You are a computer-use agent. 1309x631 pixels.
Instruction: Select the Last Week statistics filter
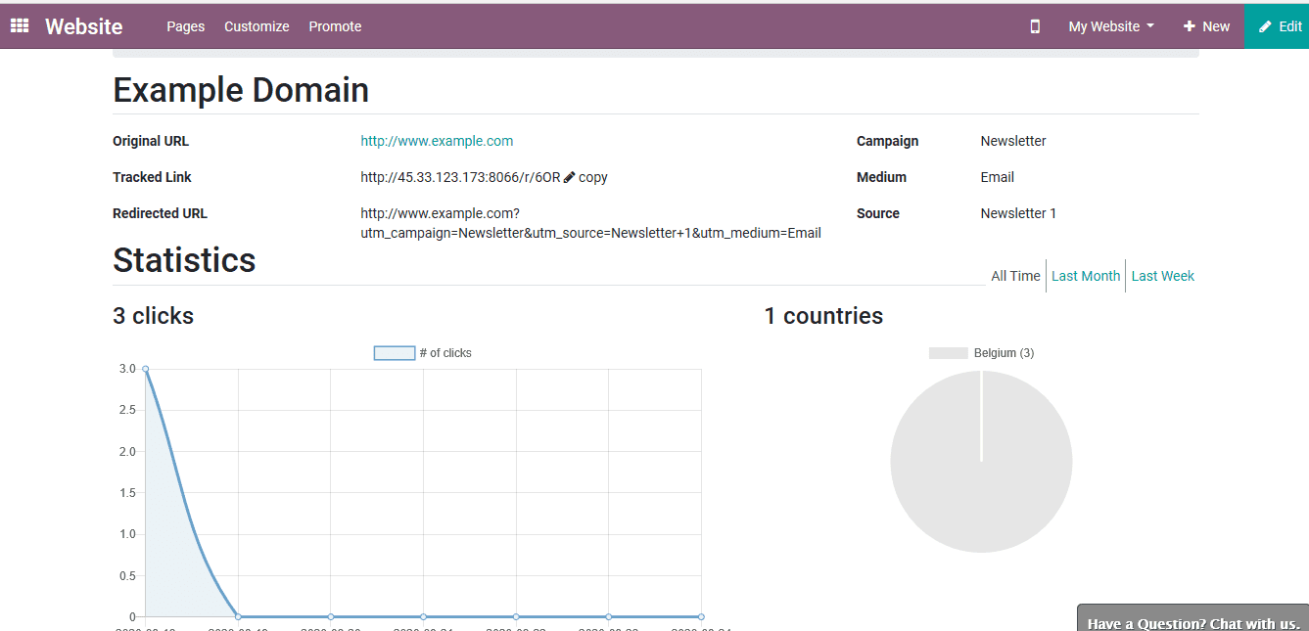1163,276
